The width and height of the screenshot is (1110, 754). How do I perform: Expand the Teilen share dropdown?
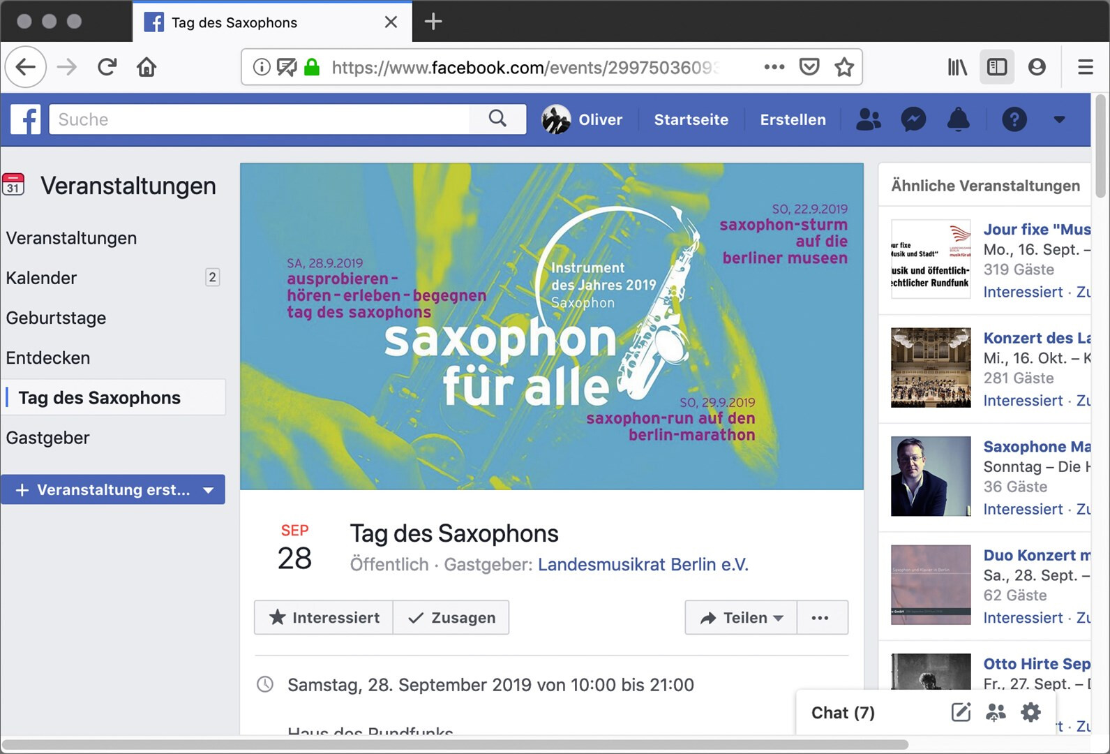click(741, 618)
